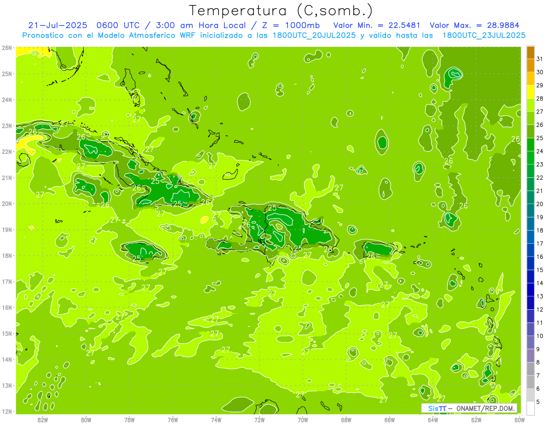The width and height of the screenshot is (552, 426).
Task: Click the 22N latitude axis label
Action: 7,152
